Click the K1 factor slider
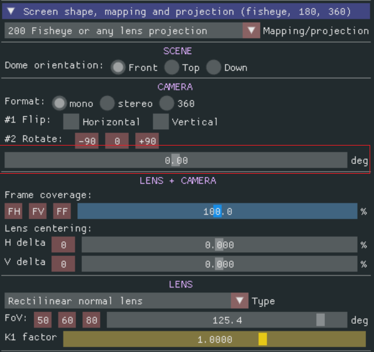 (x=214, y=339)
